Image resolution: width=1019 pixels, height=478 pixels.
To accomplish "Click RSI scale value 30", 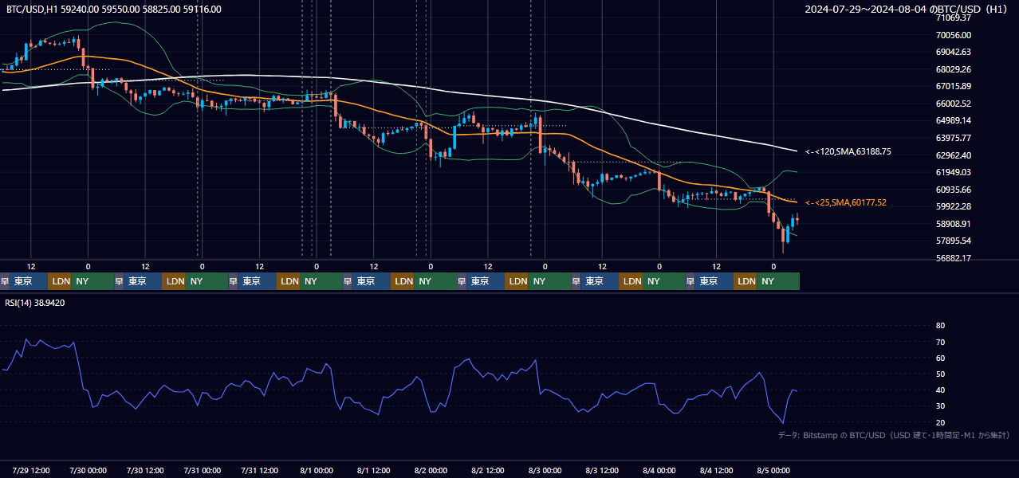I will tap(940, 406).
